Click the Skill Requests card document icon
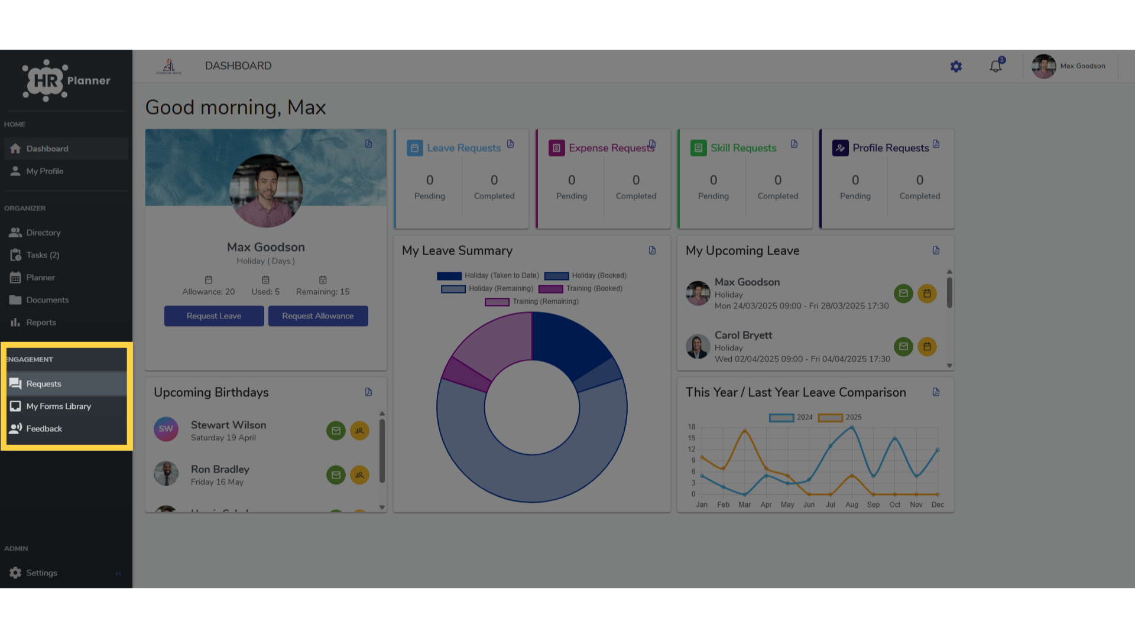This screenshot has height=638, width=1135. pos(794,144)
